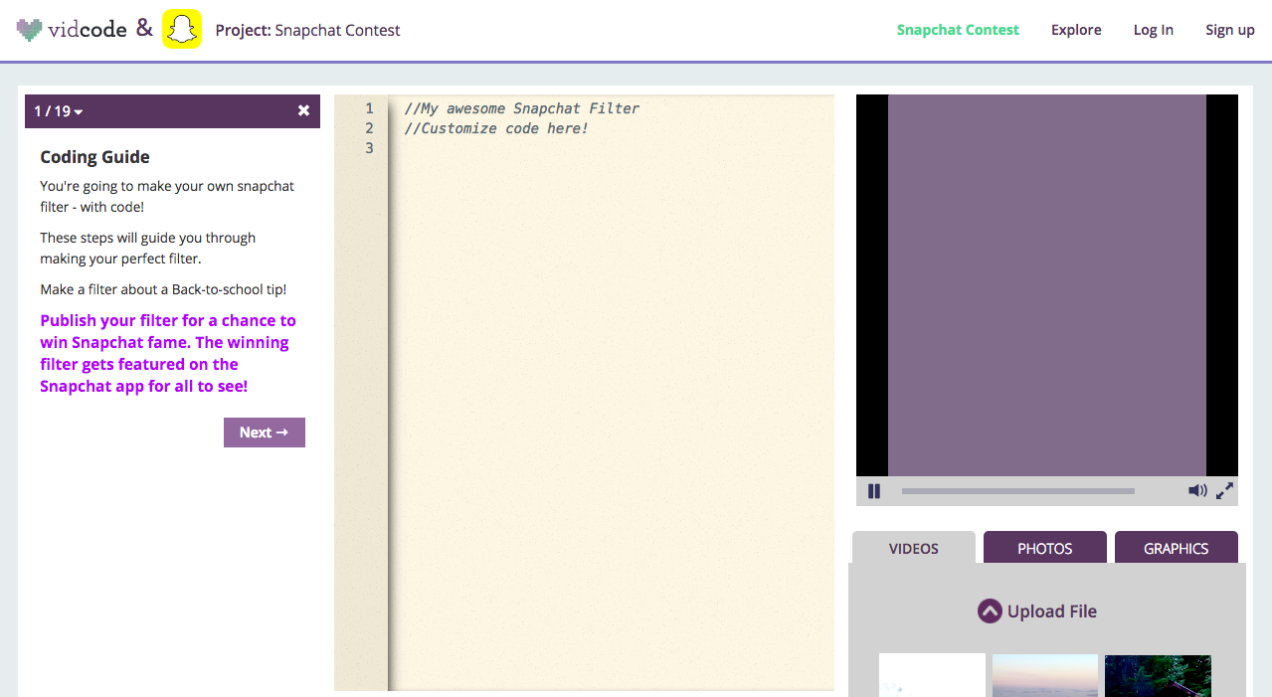Click the circular Upload File arrow icon
1272x697 pixels.
pos(990,610)
